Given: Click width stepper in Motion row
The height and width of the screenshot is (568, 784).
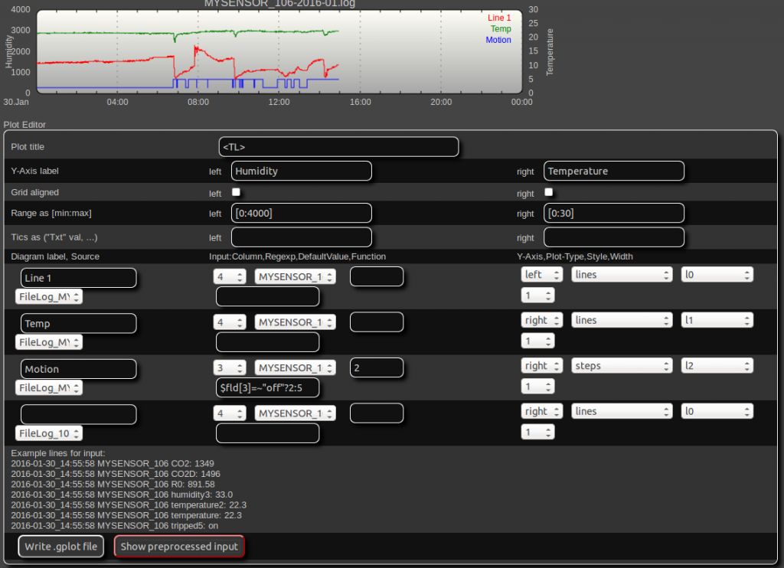Looking at the screenshot, I should click(537, 387).
